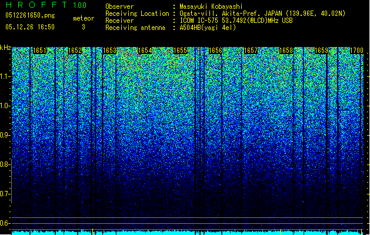Click the 1.1 kHz axis label
This screenshot has width=370, height=235.
pos(5,76)
